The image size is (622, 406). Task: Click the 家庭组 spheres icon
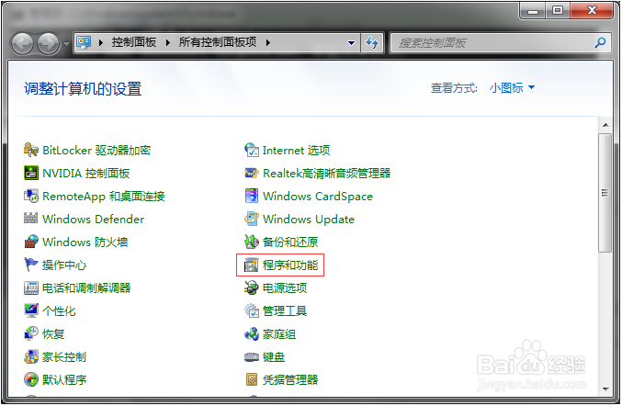coord(252,333)
